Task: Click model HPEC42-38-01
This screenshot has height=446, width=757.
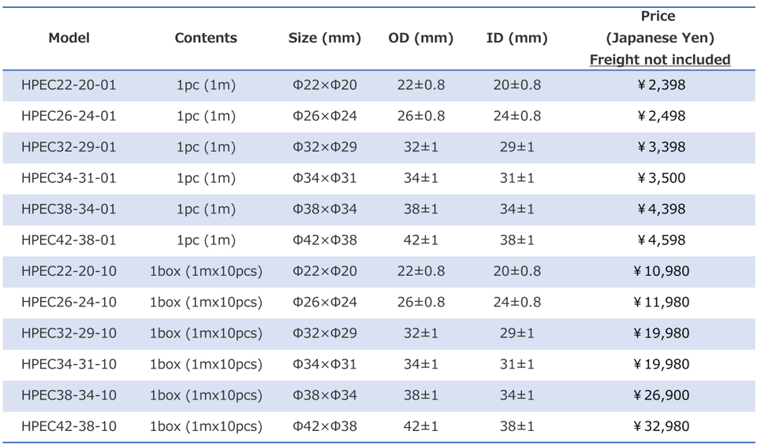Action: 69,240
